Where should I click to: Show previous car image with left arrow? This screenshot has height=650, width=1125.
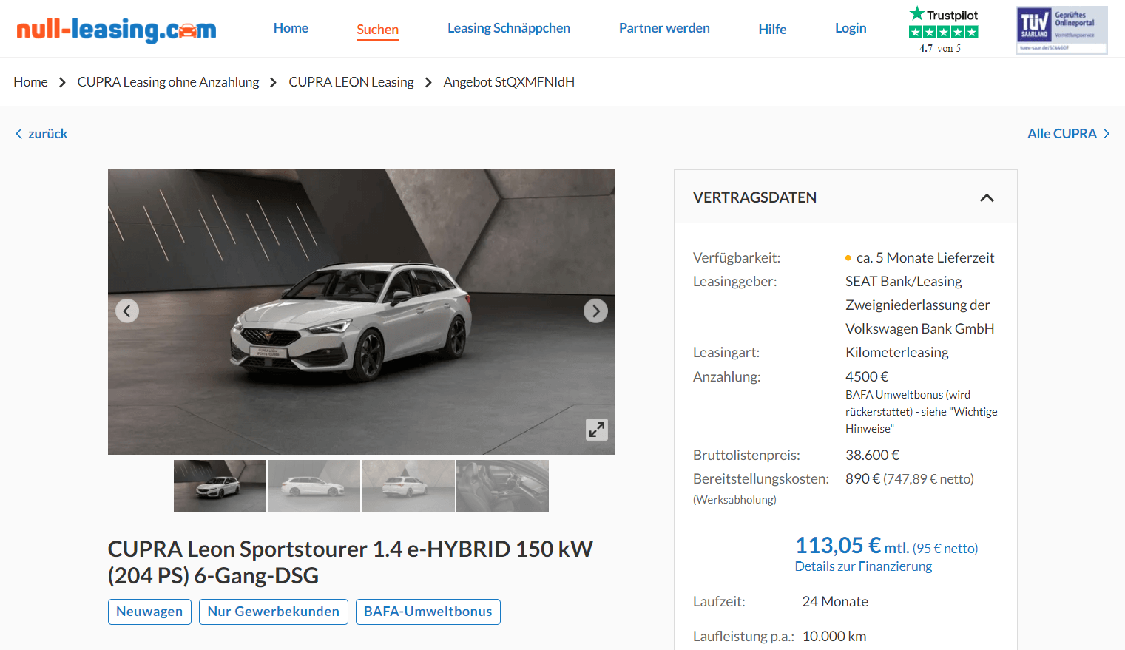[127, 311]
